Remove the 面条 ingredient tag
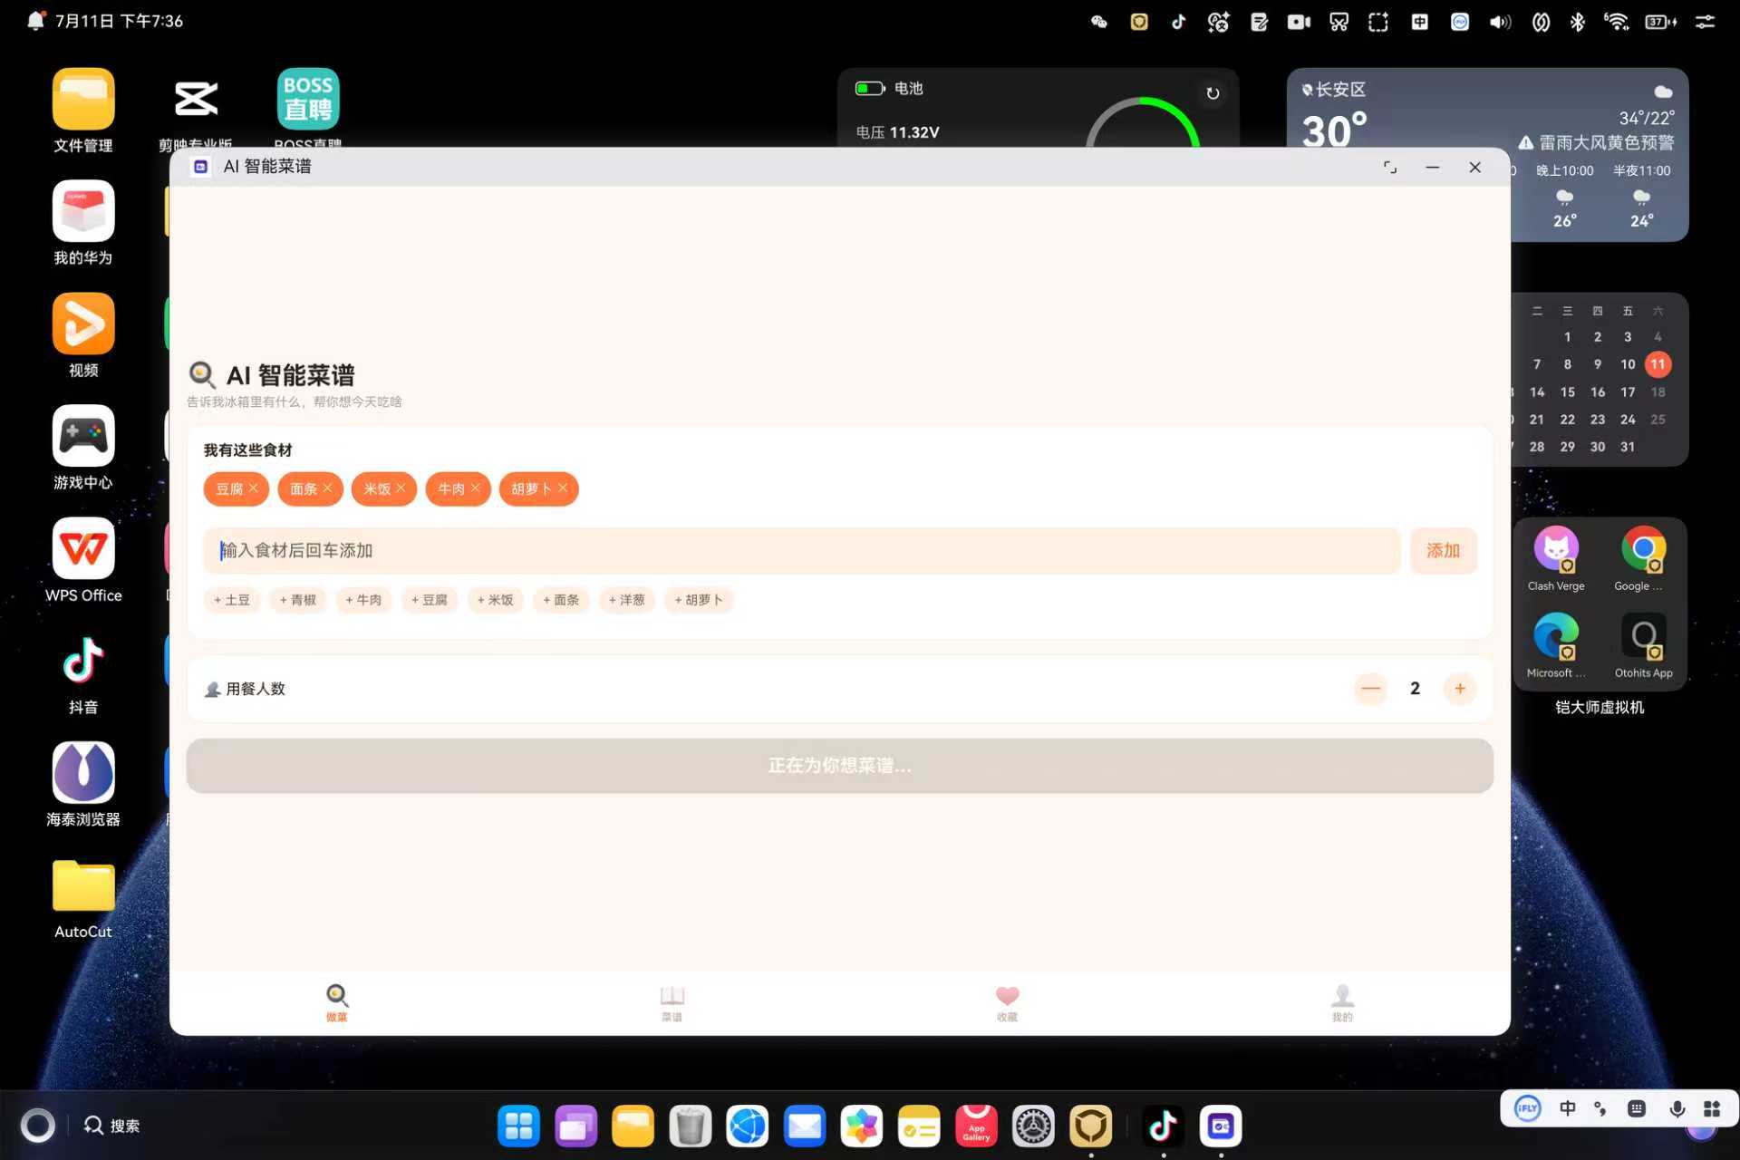Screen dimensions: 1740x1160 (327, 488)
